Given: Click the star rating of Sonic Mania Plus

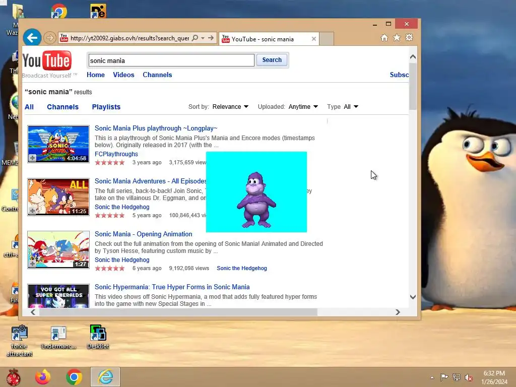Looking at the screenshot, I should click(x=110, y=162).
